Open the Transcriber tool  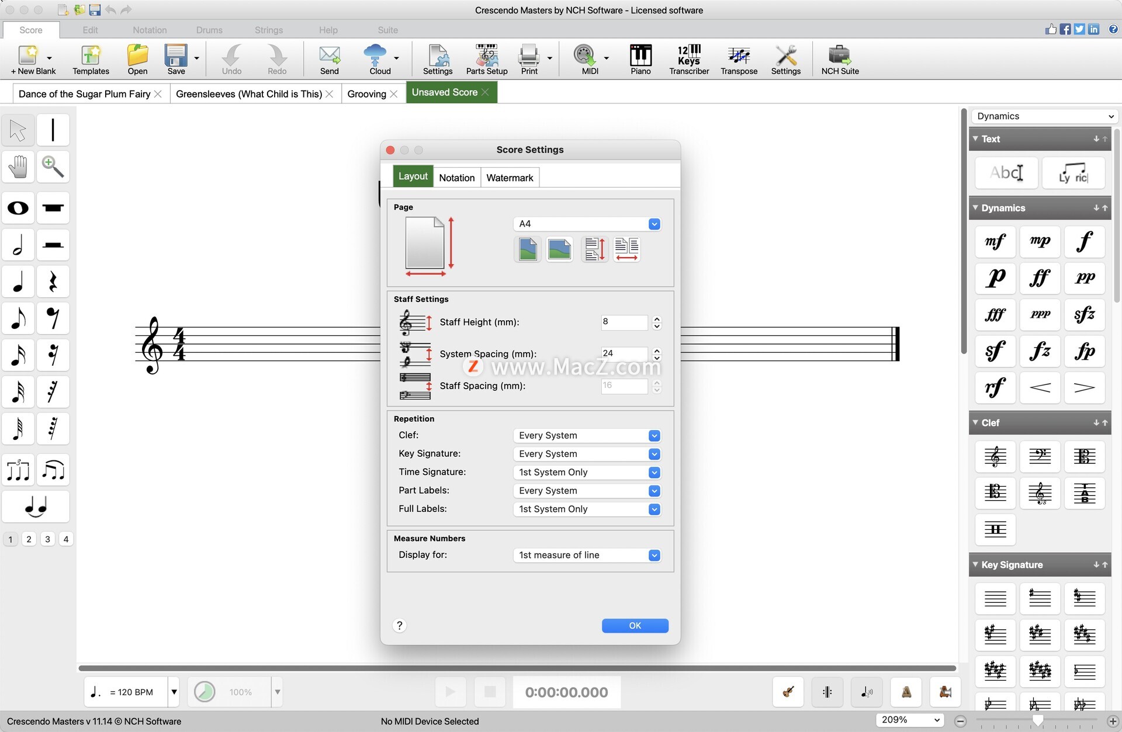[x=689, y=60]
